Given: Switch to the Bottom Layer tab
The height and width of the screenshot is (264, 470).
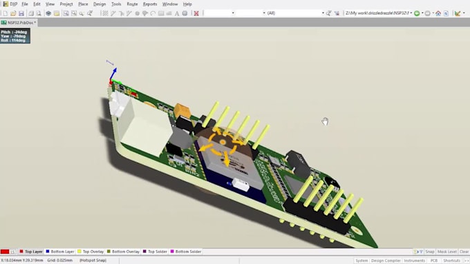Looking at the screenshot, I should click(x=59, y=252).
